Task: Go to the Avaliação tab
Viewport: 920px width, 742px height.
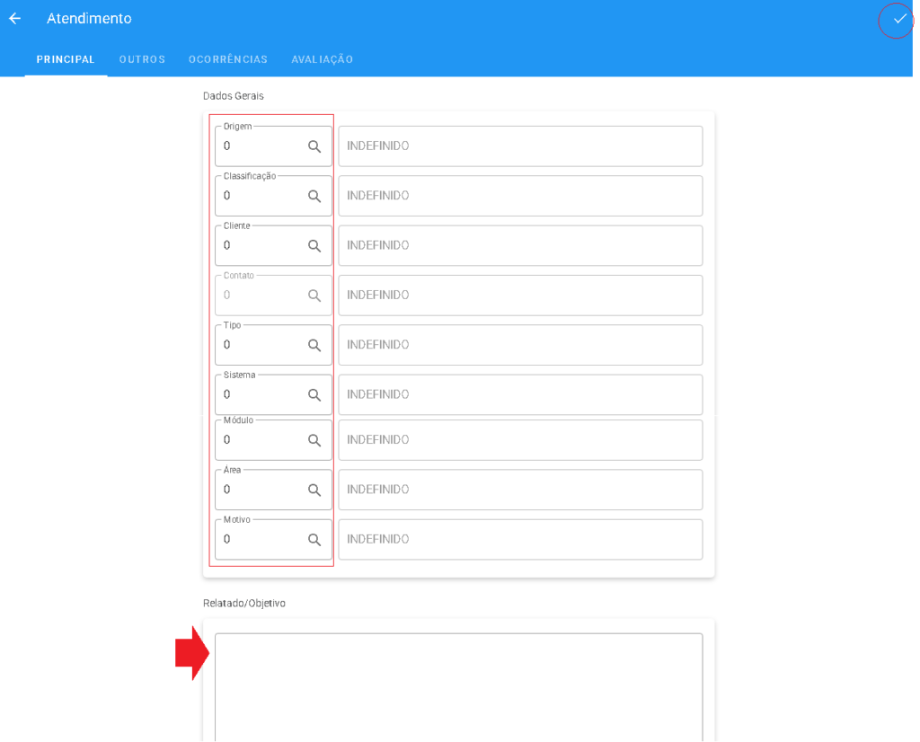Action: (x=322, y=59)
